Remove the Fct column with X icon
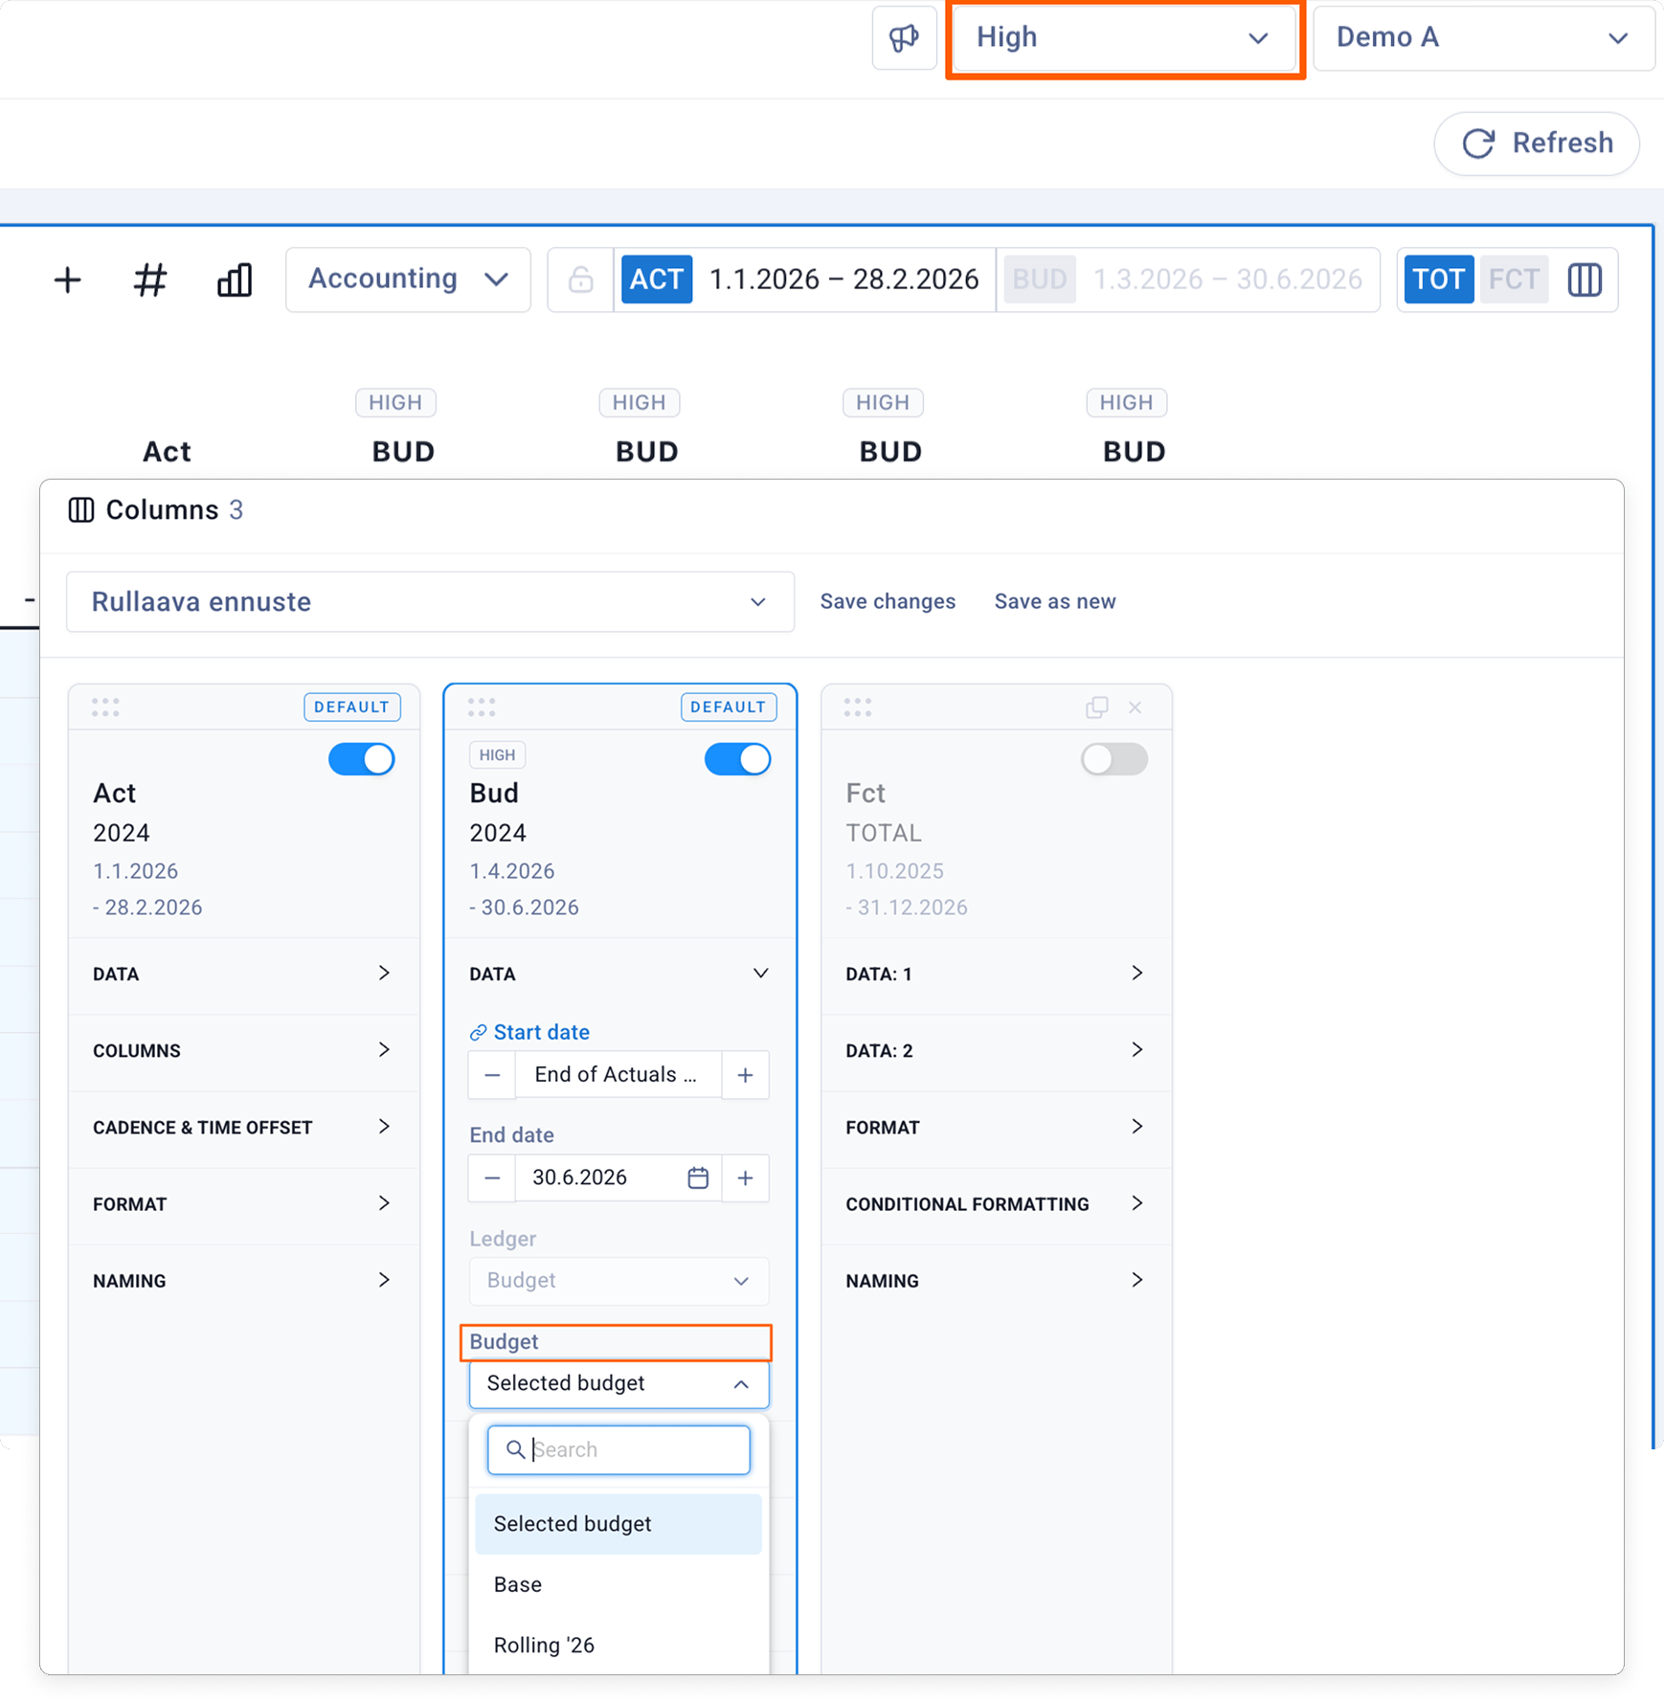1664x1704 pixels. [1135, 707]
